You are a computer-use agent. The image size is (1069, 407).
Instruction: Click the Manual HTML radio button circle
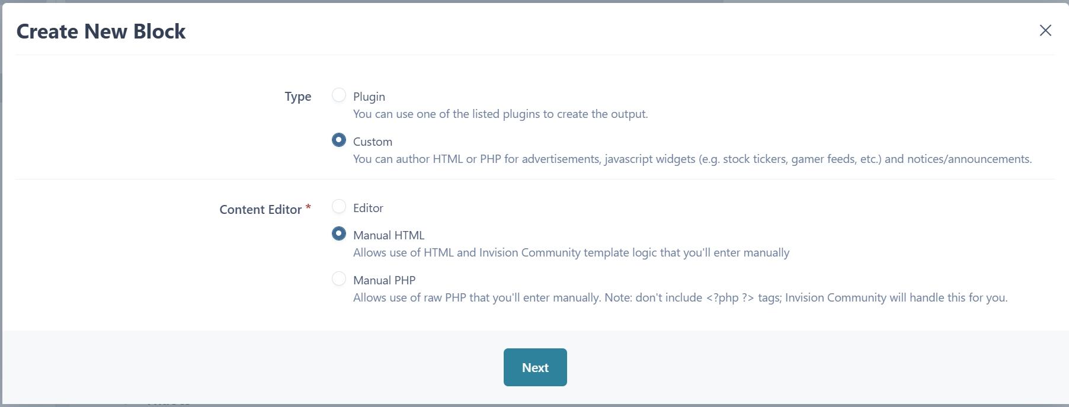tap(339, 234)
